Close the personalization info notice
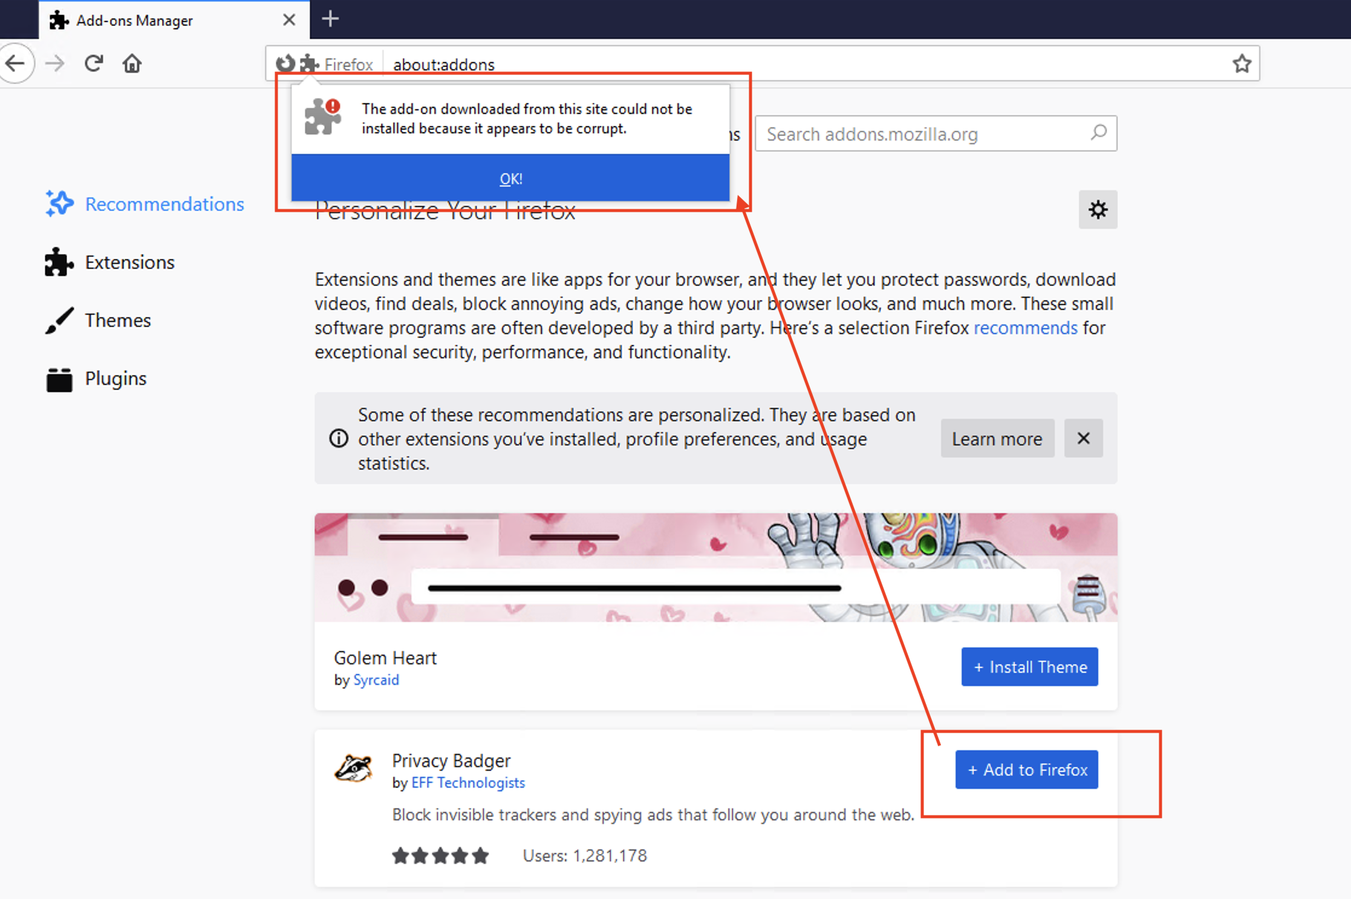This screenshot has width=1351, height=899. pyautogui.click(x=1083, y=439)
